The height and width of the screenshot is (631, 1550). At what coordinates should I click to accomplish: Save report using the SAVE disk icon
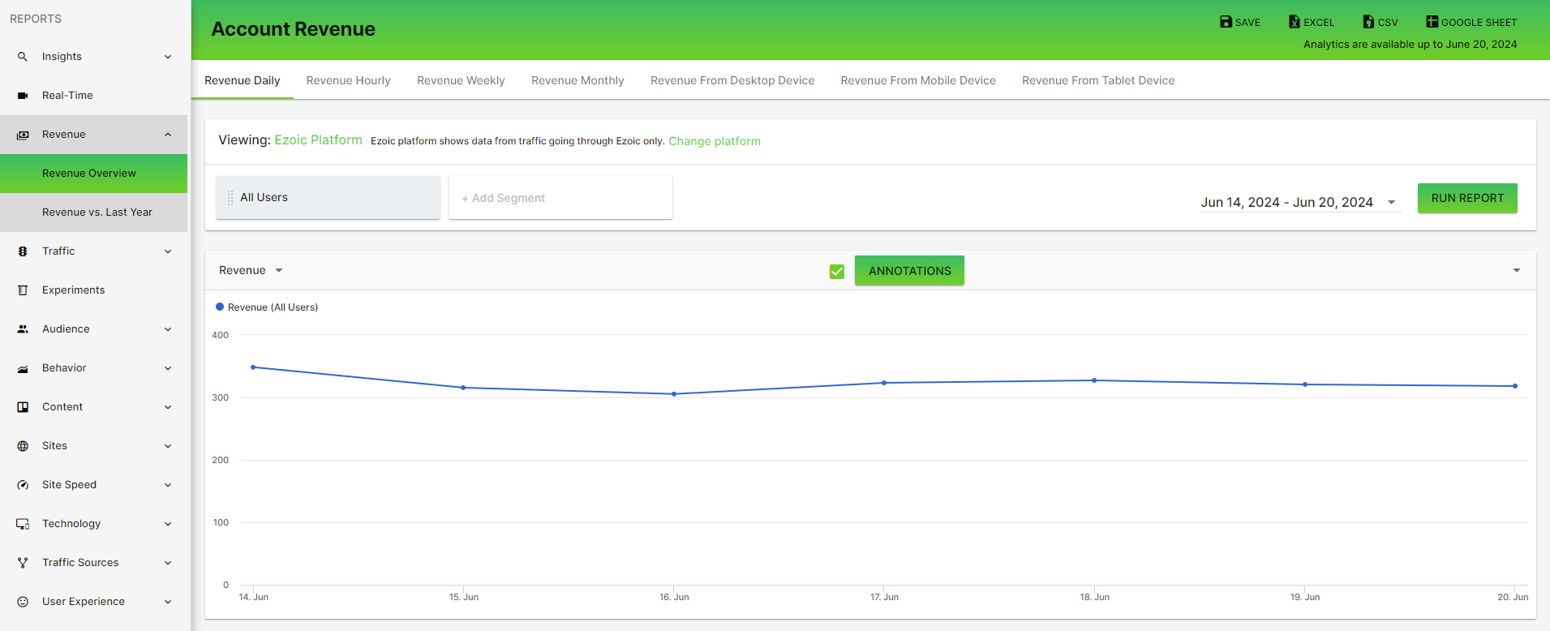click(x=1226, y=22)
